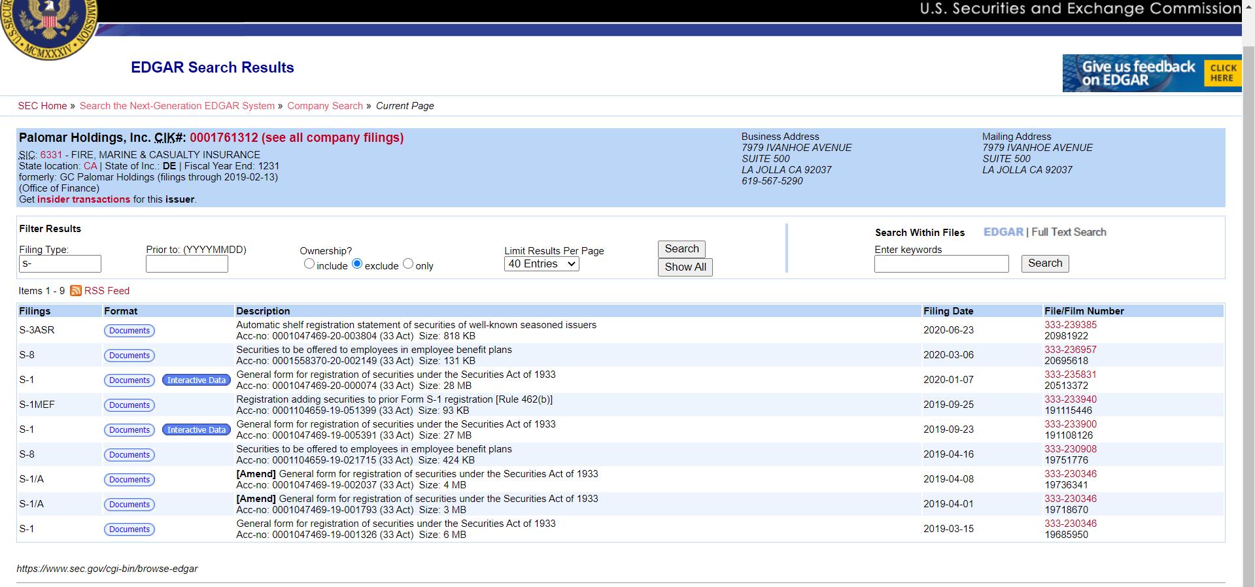Open Documents for S-1 filed 2020-01-07
1255x587 pixels.
click(129, 380)
